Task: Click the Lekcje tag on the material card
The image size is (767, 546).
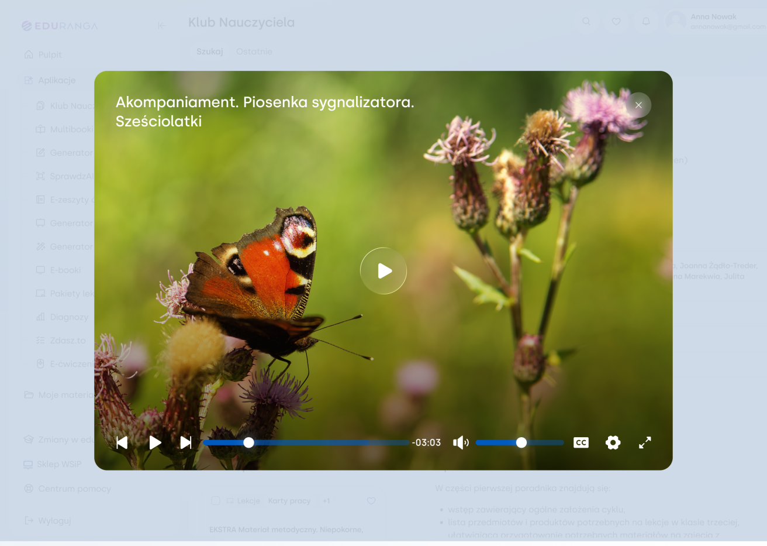Action: 243,501
